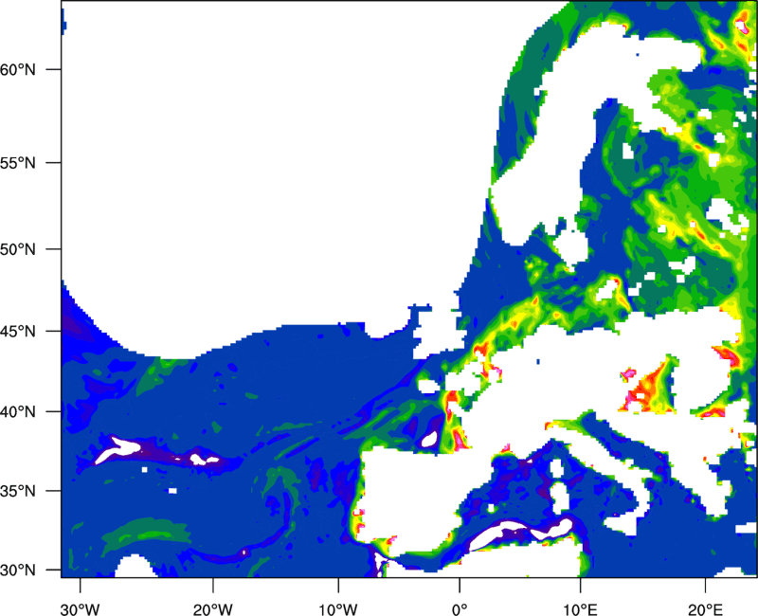The width and height of the screenshot is (758, 616).
Task: Click the 40°N latitude label
Action: (17, 412)
